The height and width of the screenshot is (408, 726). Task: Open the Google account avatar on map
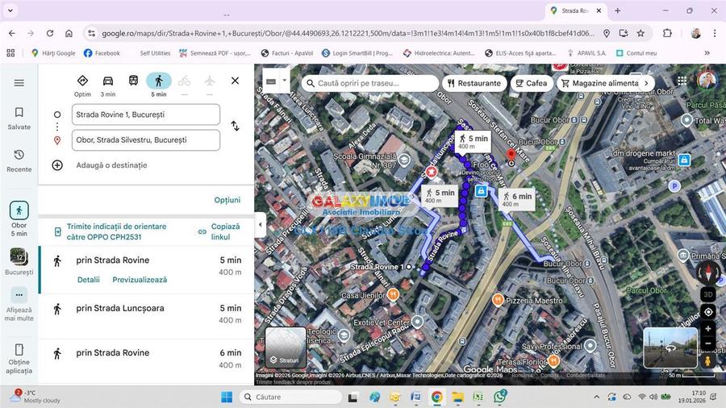point(706,81)
